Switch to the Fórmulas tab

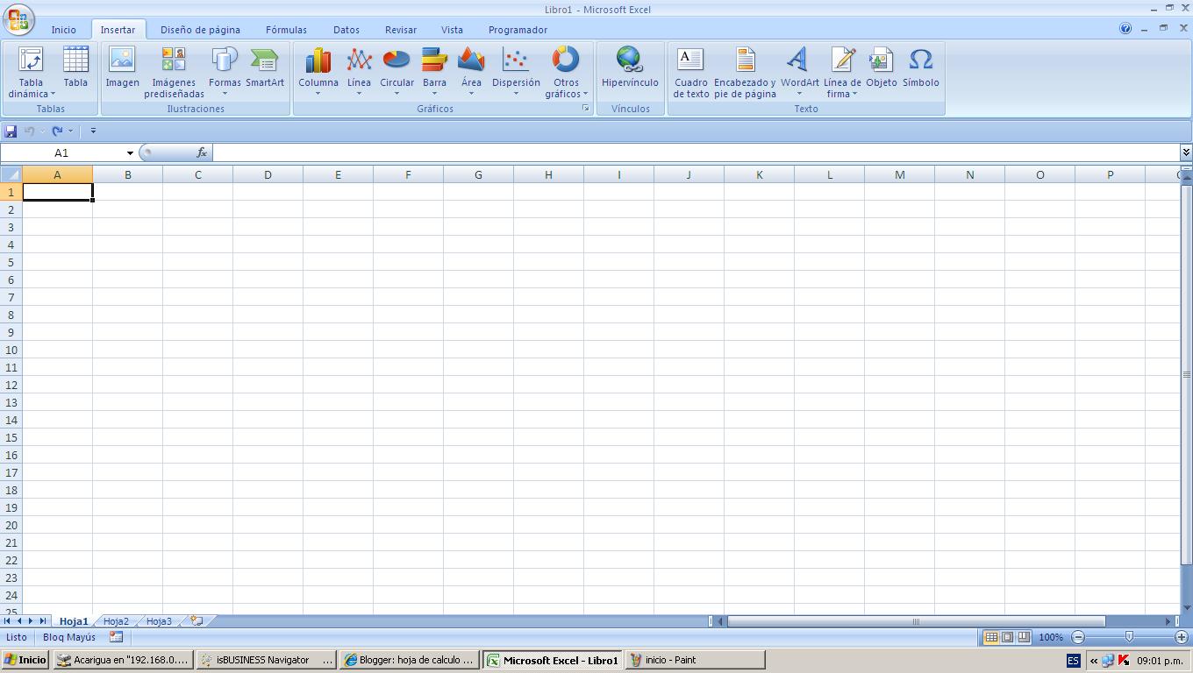click(x=286, y=30)
